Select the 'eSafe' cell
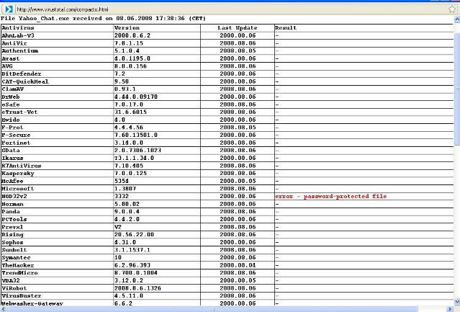Image resolution: width=460 pixels, height=312 pixels. click(x=57, y=104)
